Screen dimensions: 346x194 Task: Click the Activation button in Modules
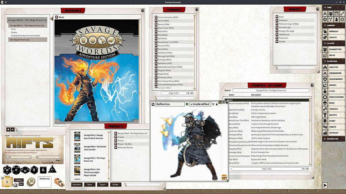[x=77, y=185]
